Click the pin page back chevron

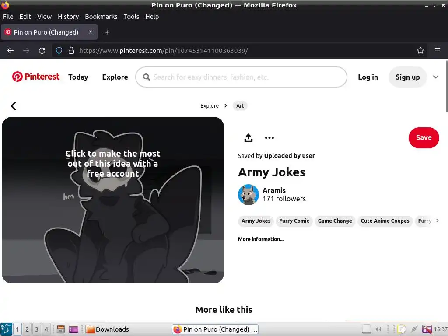tap(13, 106)
